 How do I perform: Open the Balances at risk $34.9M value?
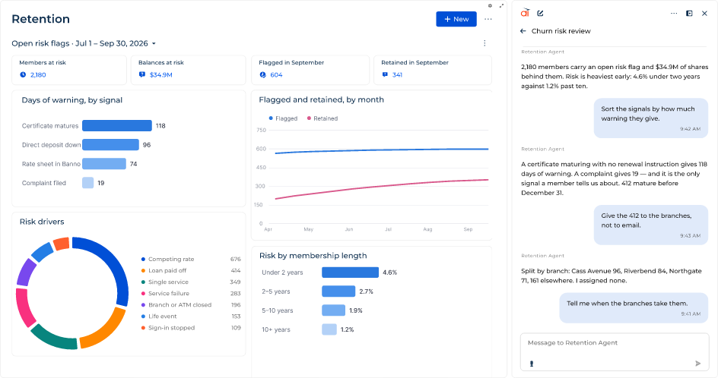click(x=160, y=75)
